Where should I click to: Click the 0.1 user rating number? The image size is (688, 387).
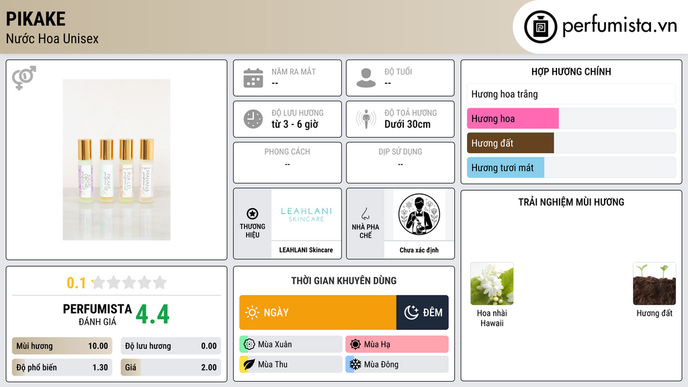(x=76, y=283)
